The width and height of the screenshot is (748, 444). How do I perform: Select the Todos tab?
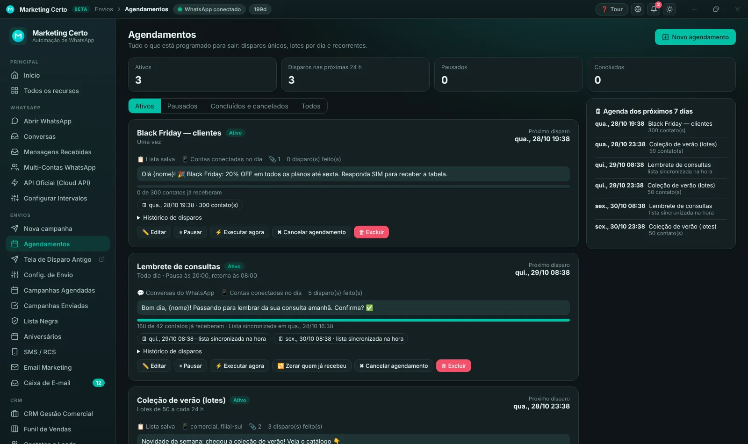311,106
